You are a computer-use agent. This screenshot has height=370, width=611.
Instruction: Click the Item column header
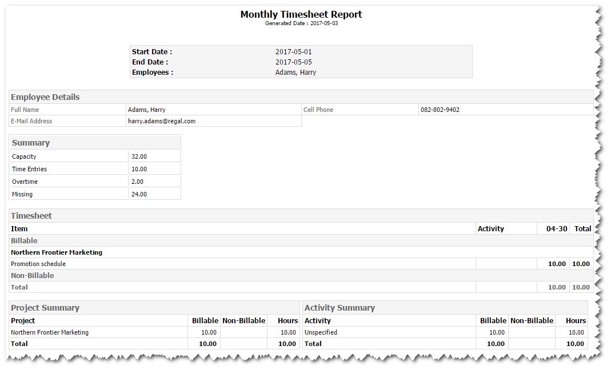[19, 229]
